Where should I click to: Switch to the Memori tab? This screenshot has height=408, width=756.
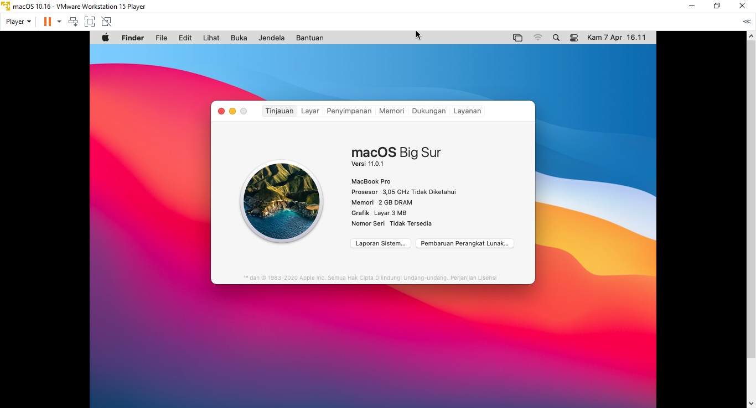pos(392,111)
